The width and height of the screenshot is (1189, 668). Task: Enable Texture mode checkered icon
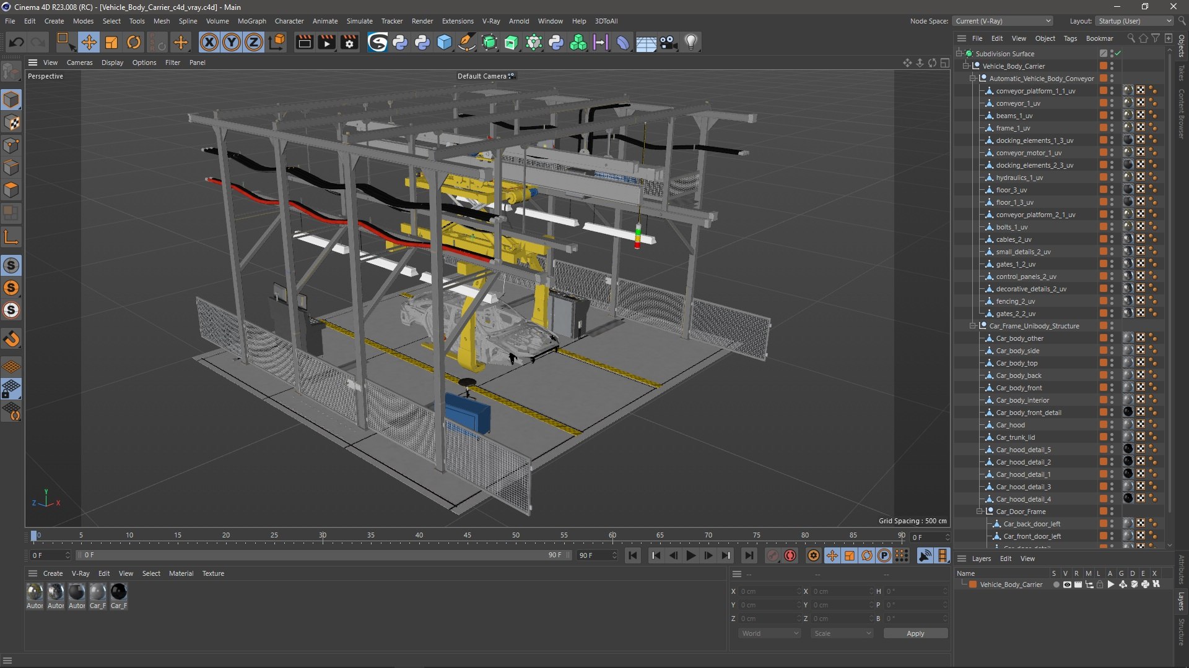(x=11, y=122)
